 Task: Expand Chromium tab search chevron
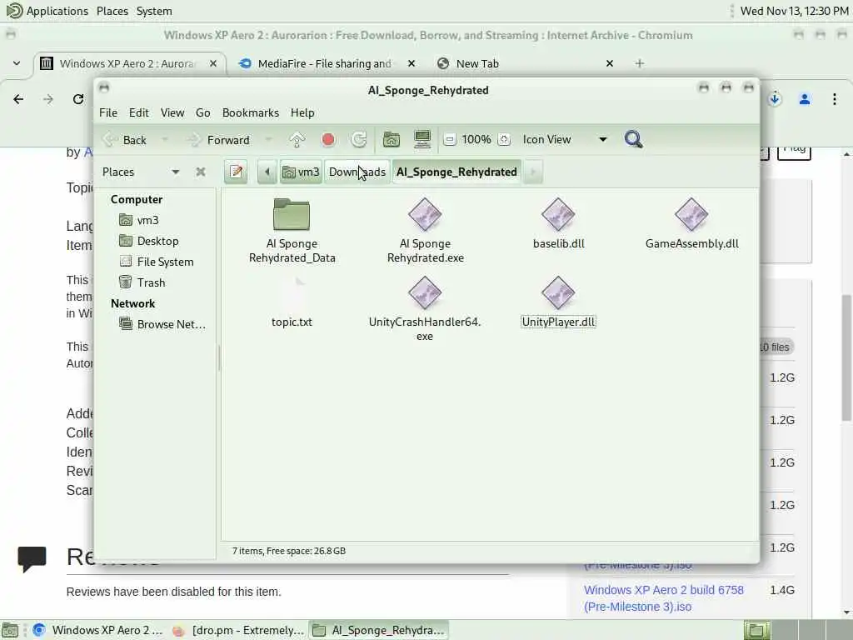(17, 63)
